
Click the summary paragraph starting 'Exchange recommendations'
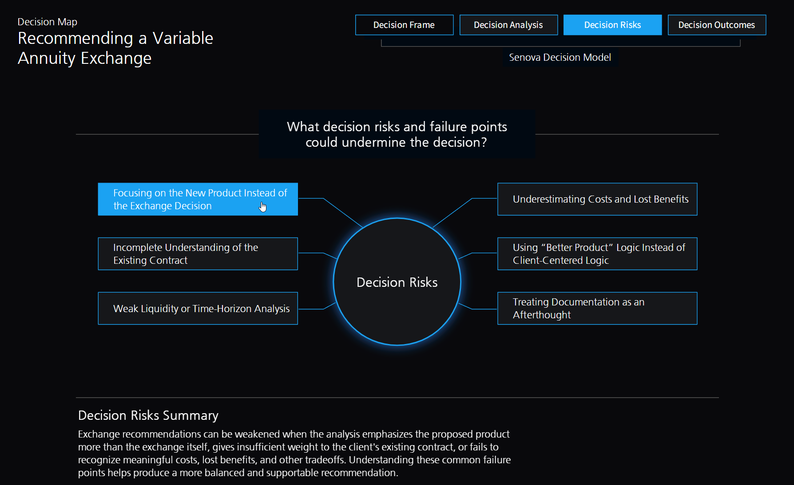tap(294, 453)
